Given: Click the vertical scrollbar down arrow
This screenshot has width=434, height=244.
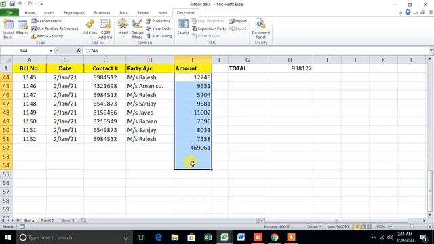Looking at the screenshot, I should [429, 214].
